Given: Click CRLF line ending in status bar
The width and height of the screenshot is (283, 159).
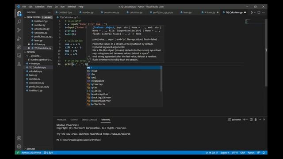Looking at the screenshot, I should [x=242, y=153].
